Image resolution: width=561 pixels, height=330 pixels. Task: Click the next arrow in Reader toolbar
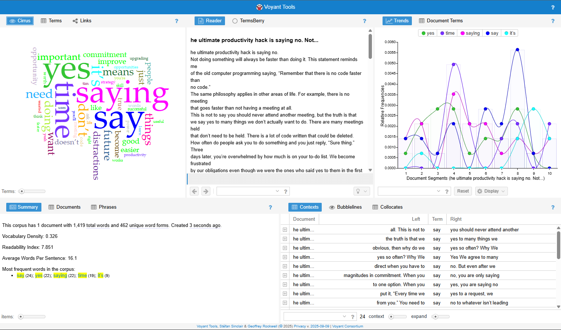(x=206, y=191)
